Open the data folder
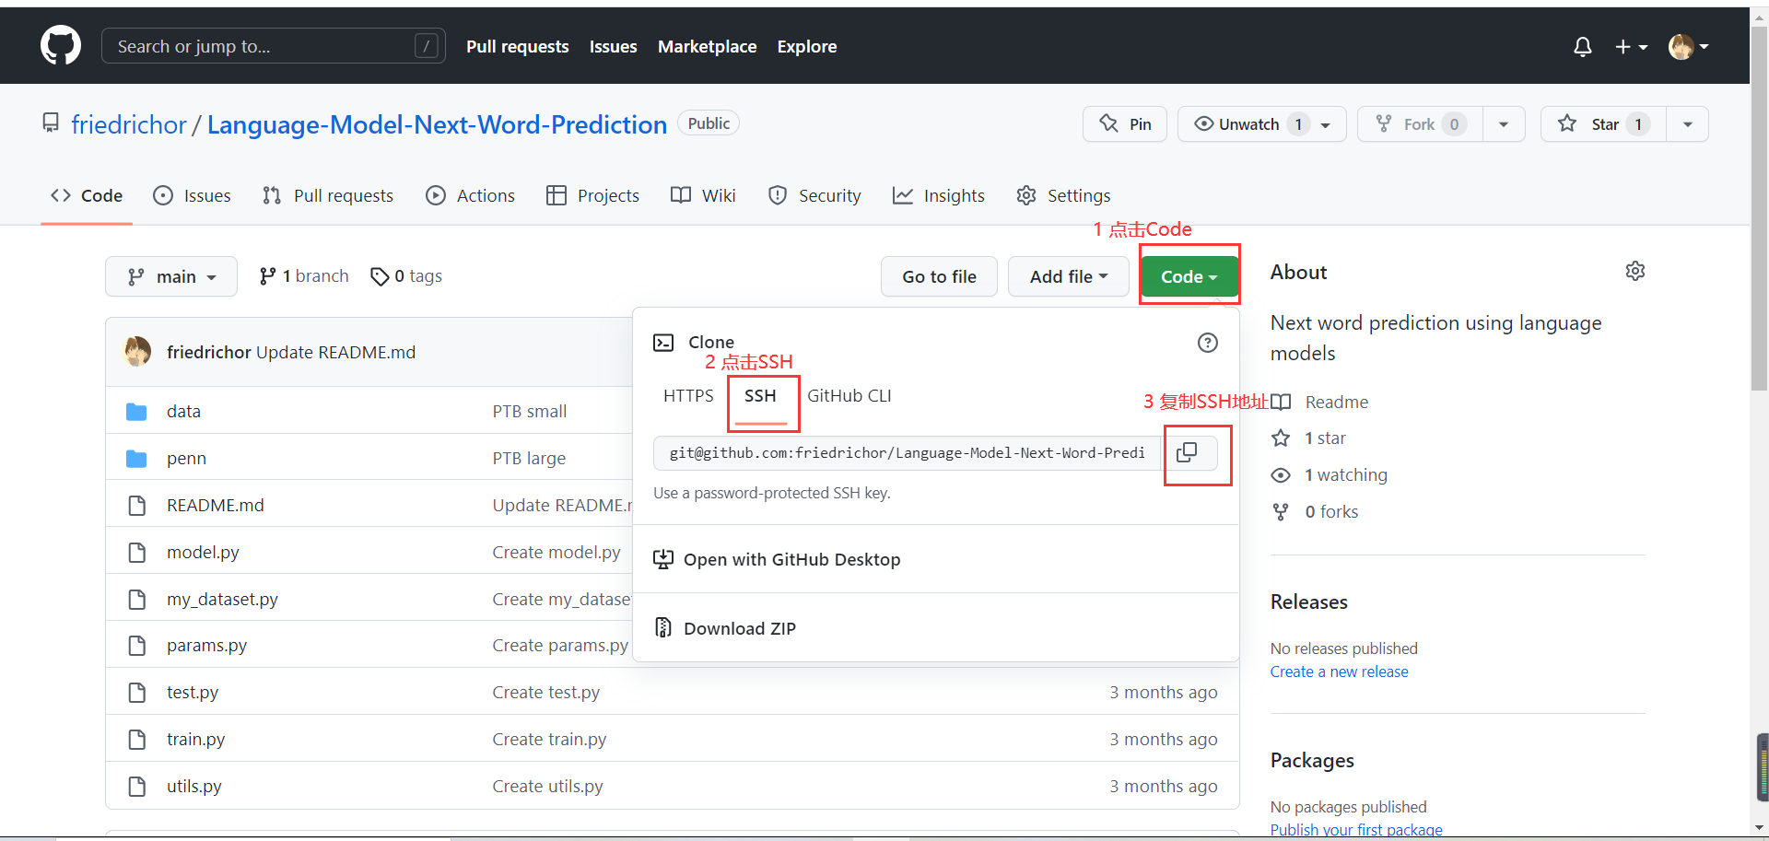Viewport: 1769px width, 841px height. coord(183,412)
